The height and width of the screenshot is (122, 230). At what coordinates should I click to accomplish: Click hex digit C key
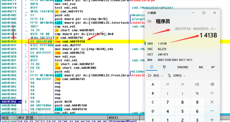153,102
